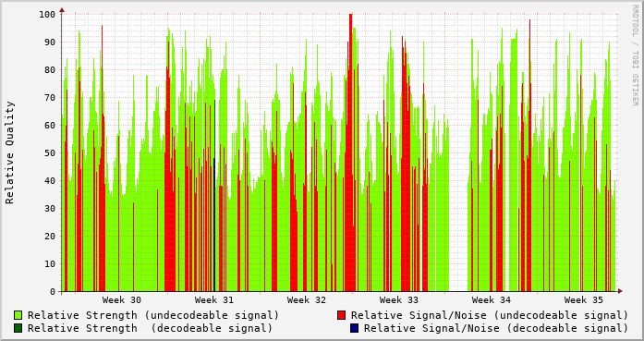The image size is (644, 341).
Task: Click the arrowhead at the x-axis end
Action: [x=620, y=291]
